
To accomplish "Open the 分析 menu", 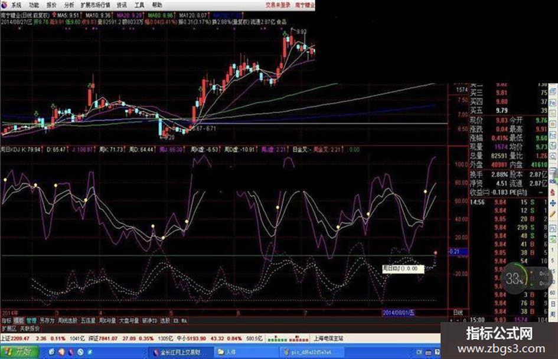I will pos(70,5).
